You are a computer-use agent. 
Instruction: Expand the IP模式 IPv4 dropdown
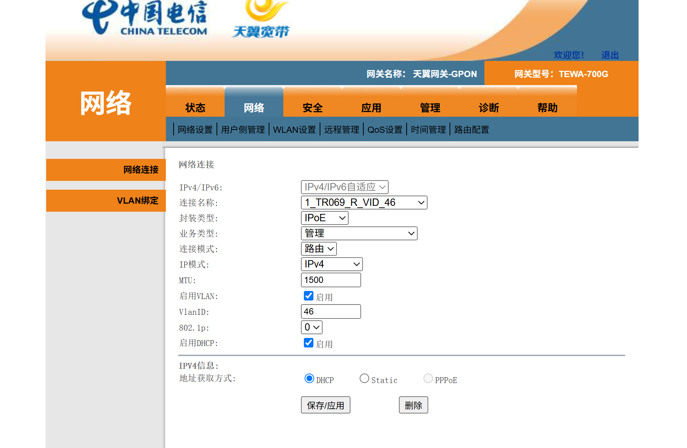(x=331, y=264)
